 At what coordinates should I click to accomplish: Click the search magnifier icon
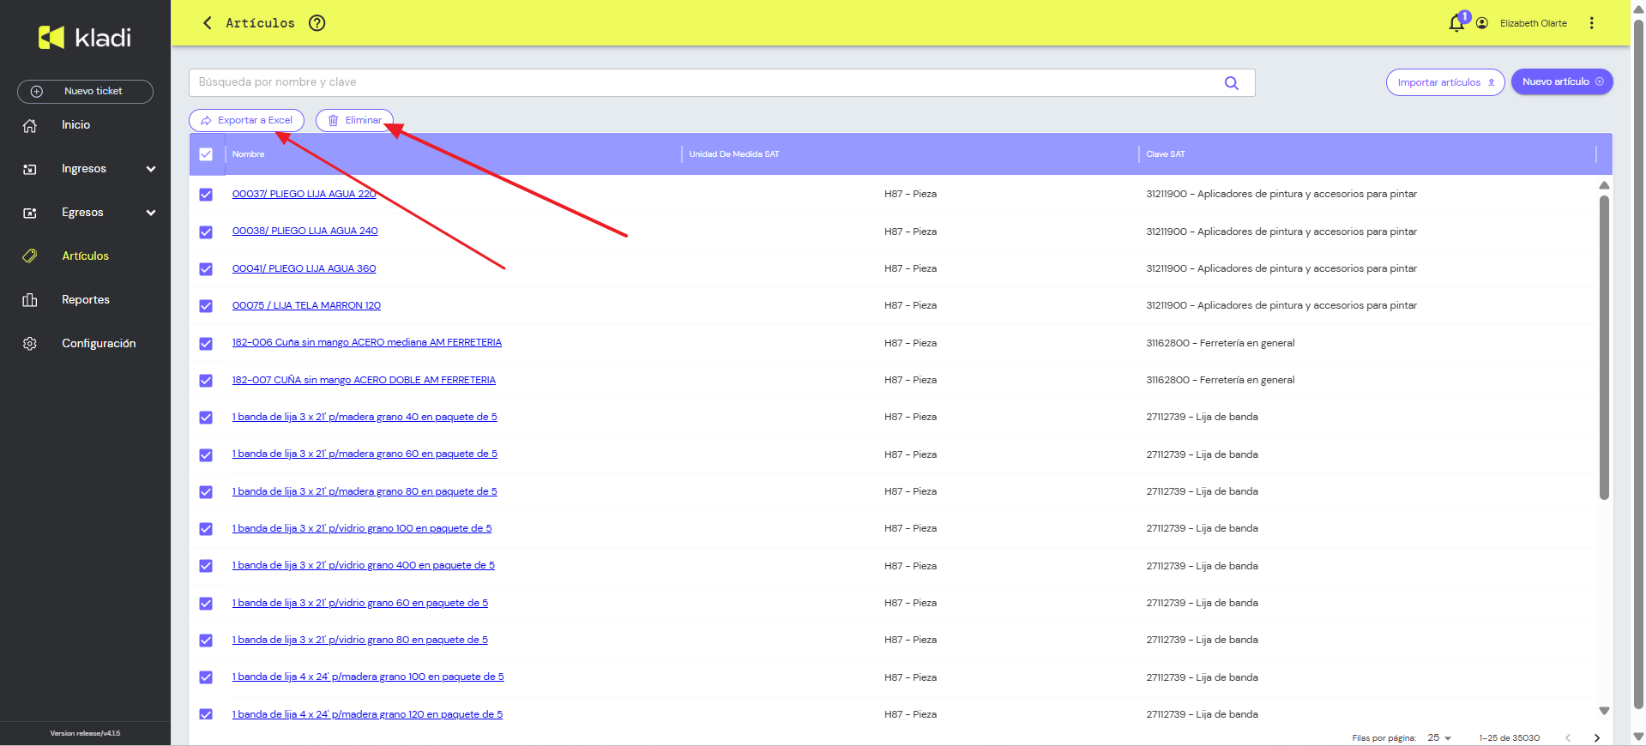click(1232, 83)
